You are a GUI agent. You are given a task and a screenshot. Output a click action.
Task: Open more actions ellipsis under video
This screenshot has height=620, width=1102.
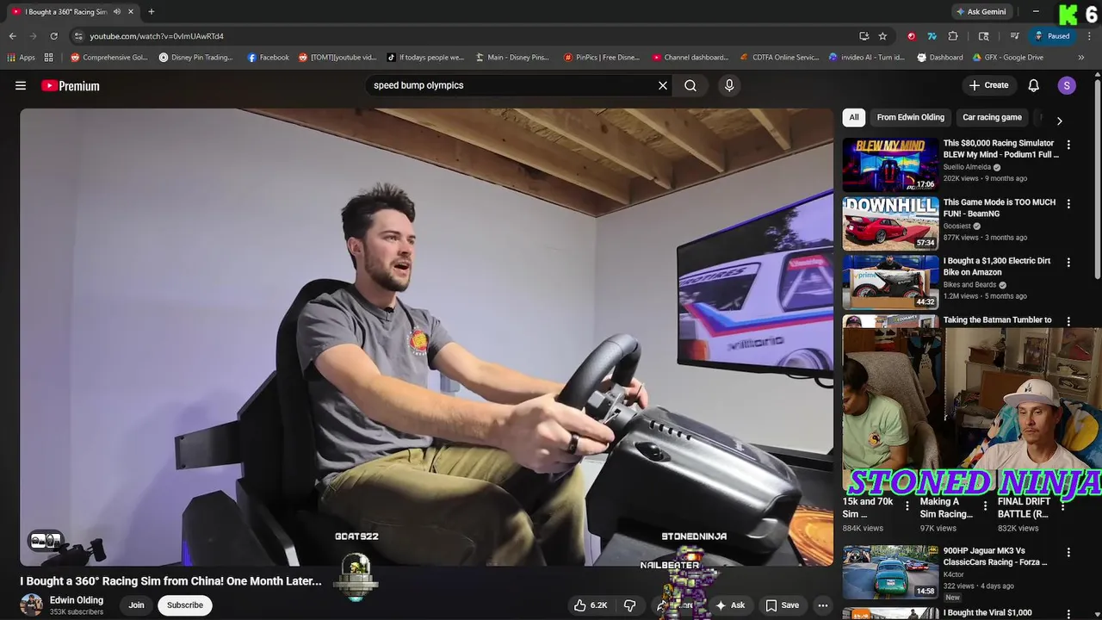823,605
